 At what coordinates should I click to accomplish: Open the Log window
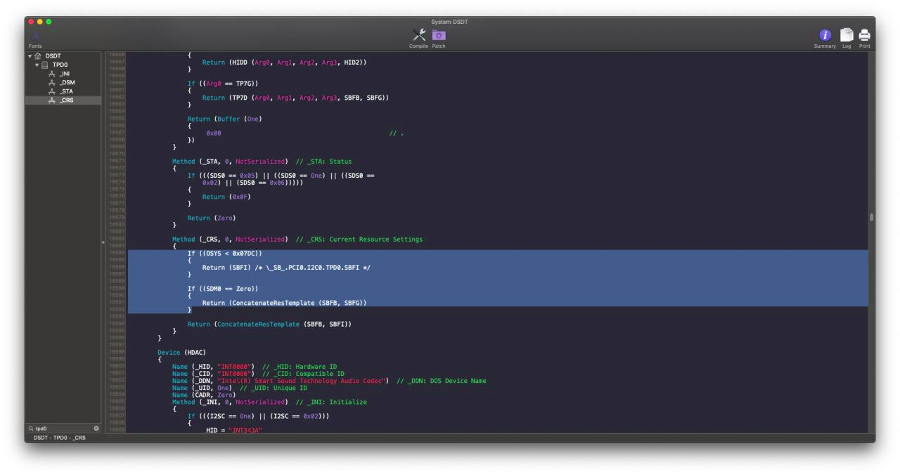[x=848, y=38]
